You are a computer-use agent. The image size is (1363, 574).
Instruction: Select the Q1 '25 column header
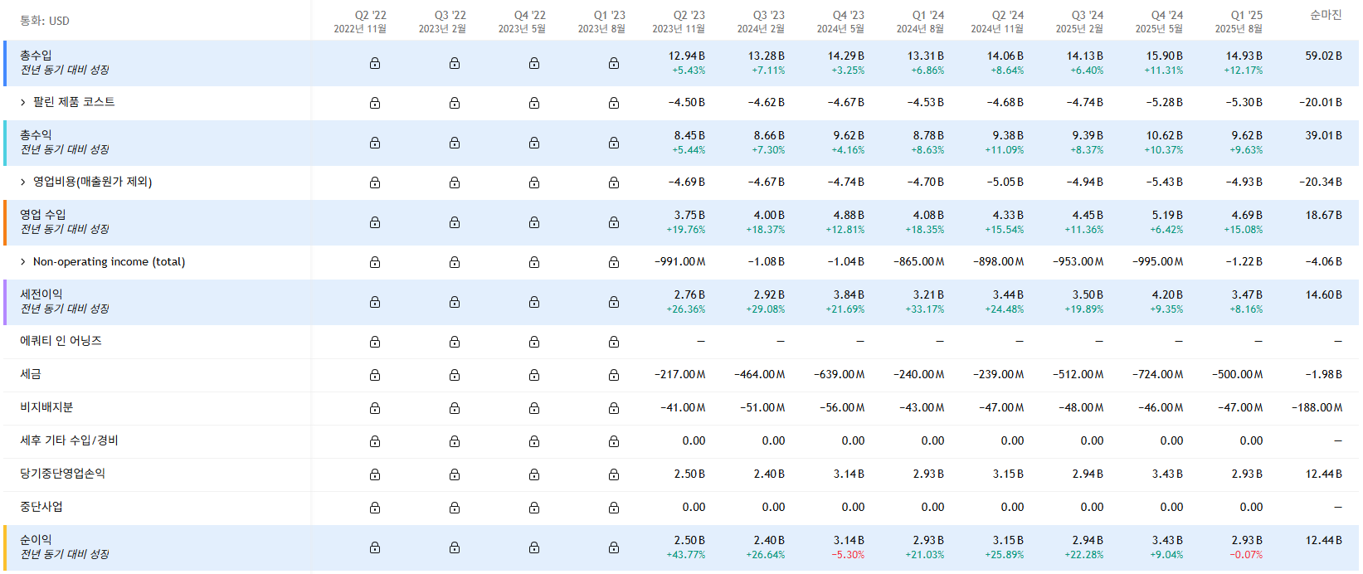(x=1239, y=21)
